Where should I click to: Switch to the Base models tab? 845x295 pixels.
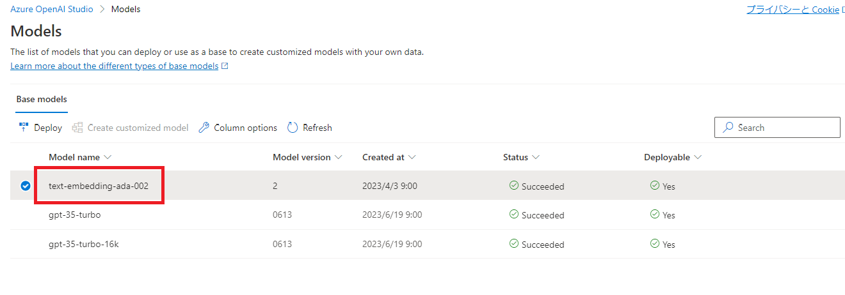click(42, 100)
